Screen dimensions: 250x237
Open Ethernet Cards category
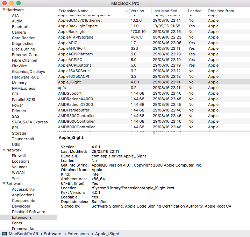26,55
